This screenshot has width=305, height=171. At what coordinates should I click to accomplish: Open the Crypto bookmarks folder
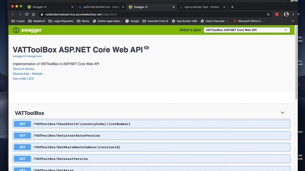(18, 21)
